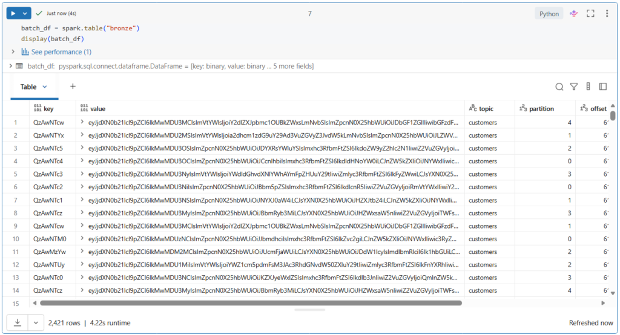The image size is (620, 335).
Task: Select the key cell QzAwNTYx in row 2
Action: coord(48,135)
